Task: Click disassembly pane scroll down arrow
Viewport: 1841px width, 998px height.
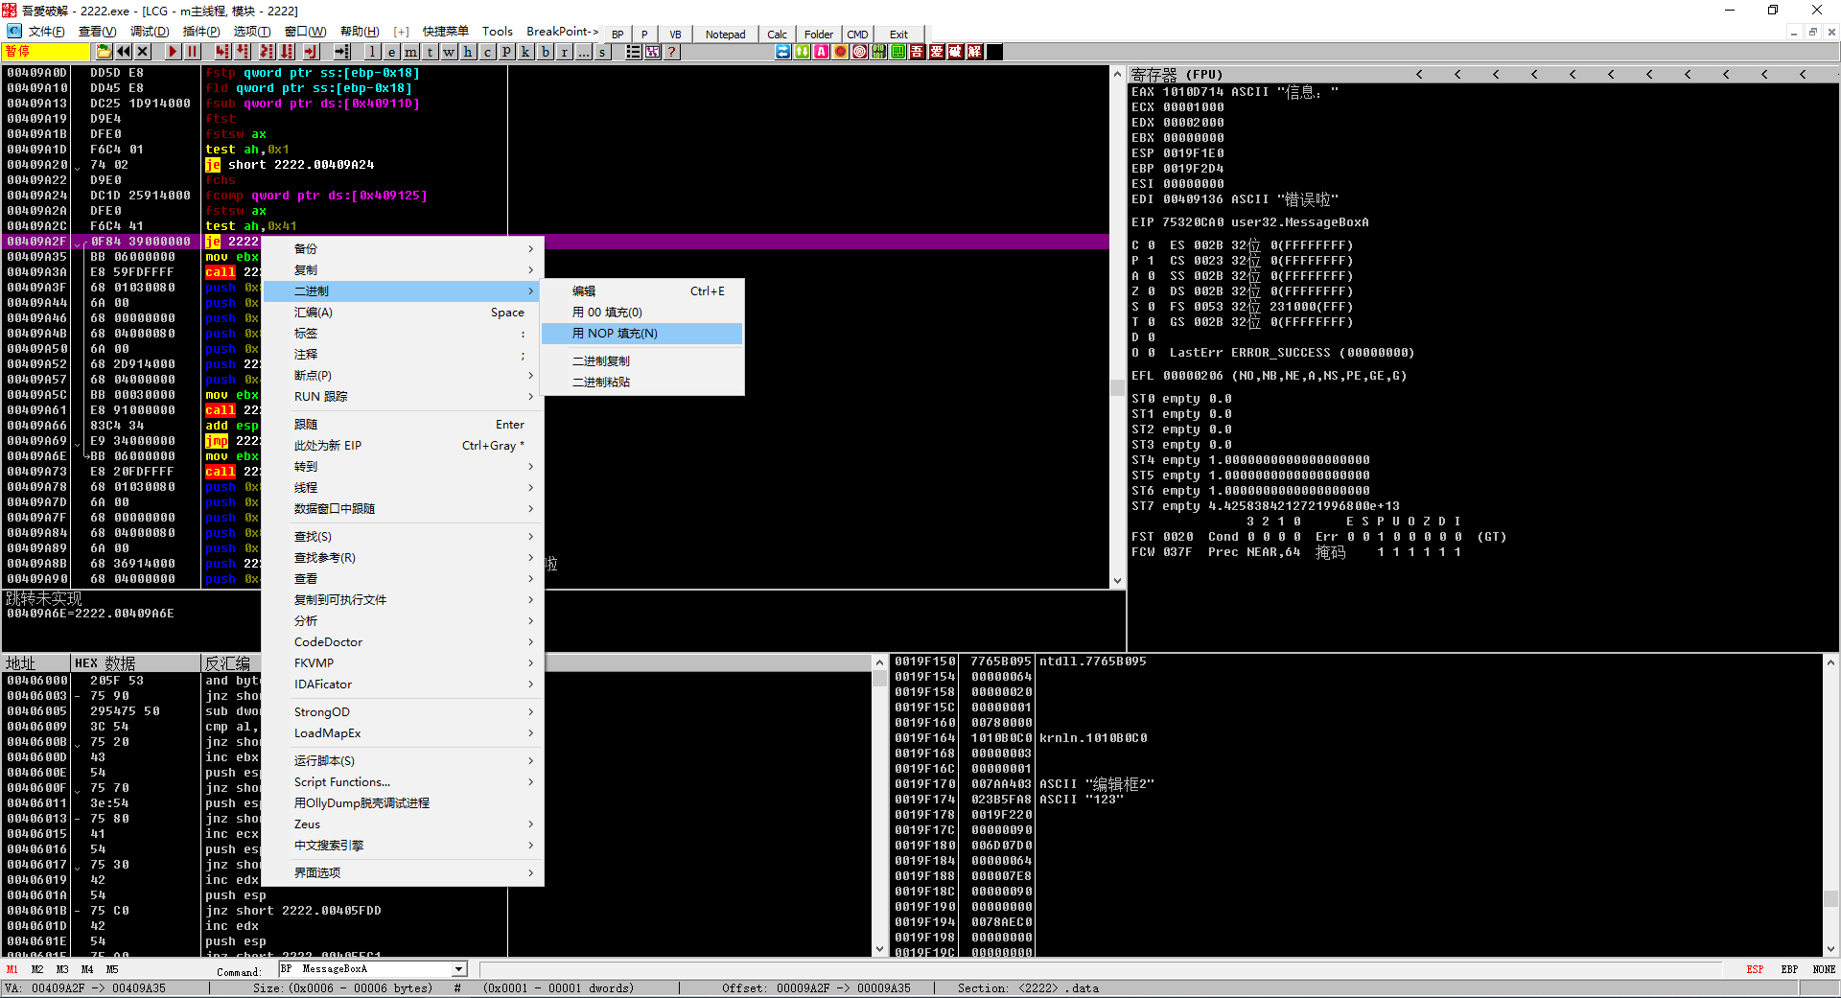Action: click(x=1117, y=581)
